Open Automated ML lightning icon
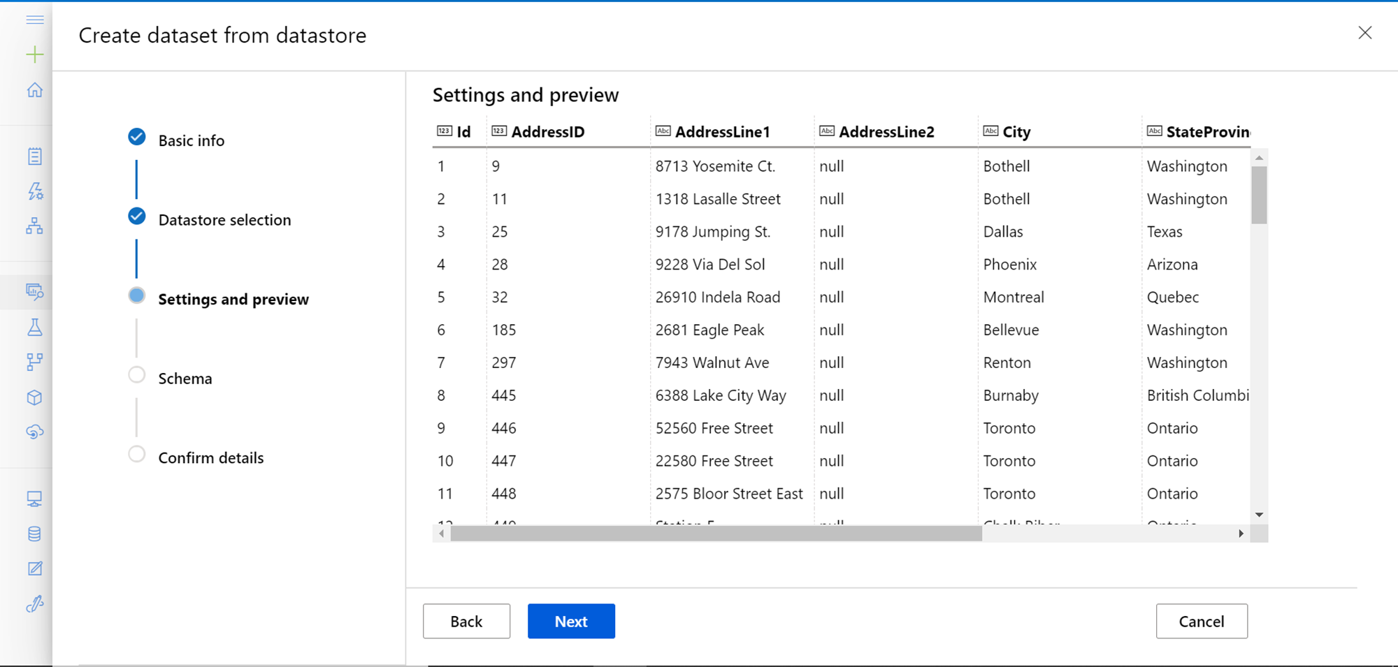 [x=34, y=191]
